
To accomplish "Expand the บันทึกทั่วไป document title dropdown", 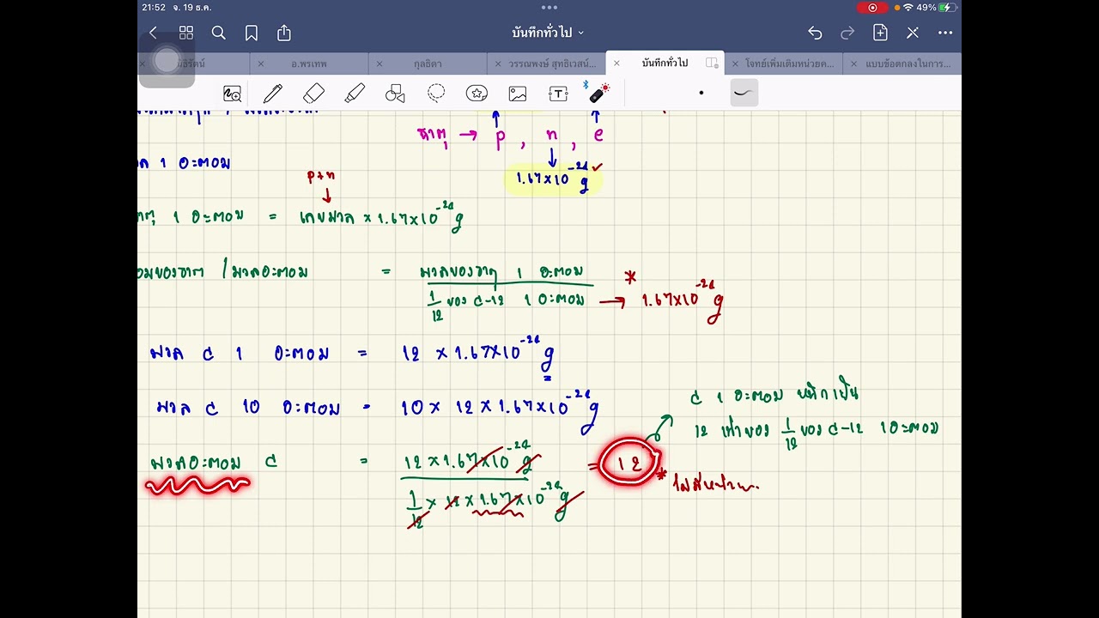I will point(548,33).
